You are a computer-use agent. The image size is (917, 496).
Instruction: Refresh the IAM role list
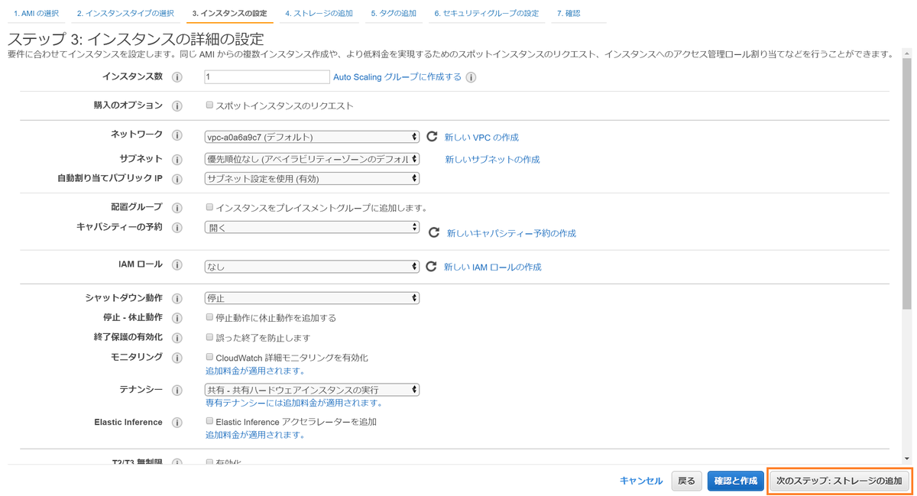point(433,267)
